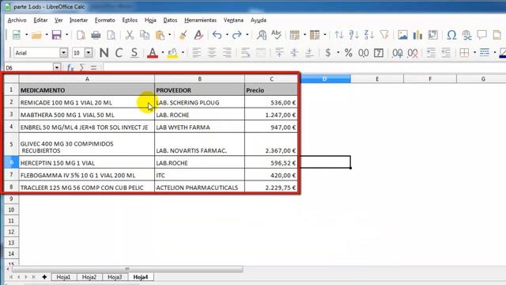Screen dimensions: 506x285
Task: Toggle bold (N) formatting
Action: [x=104, y=53]
